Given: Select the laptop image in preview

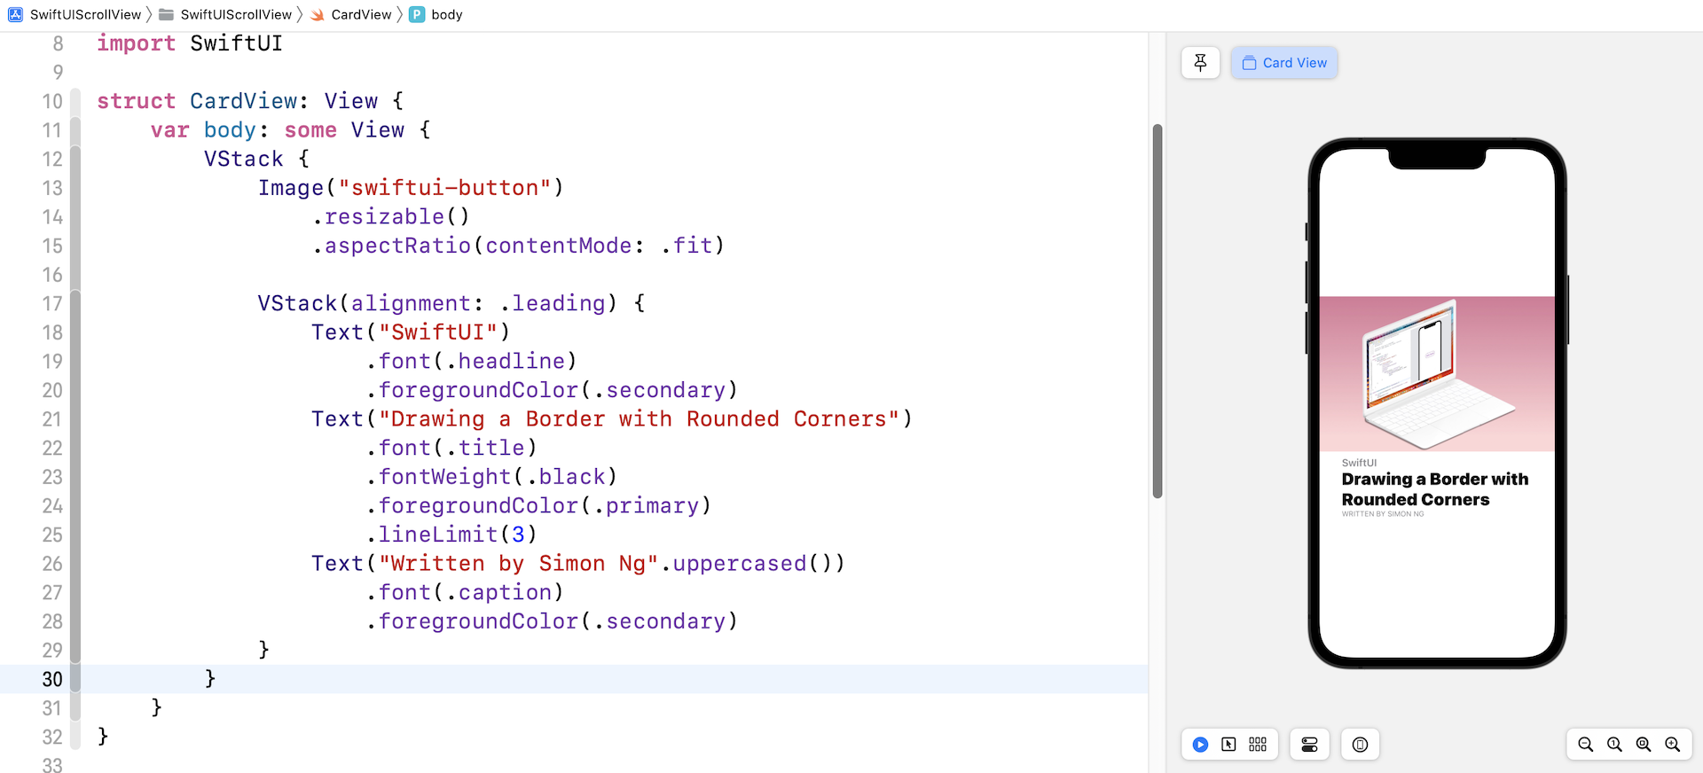Looking at the screenshot, I should [1437, 374].
